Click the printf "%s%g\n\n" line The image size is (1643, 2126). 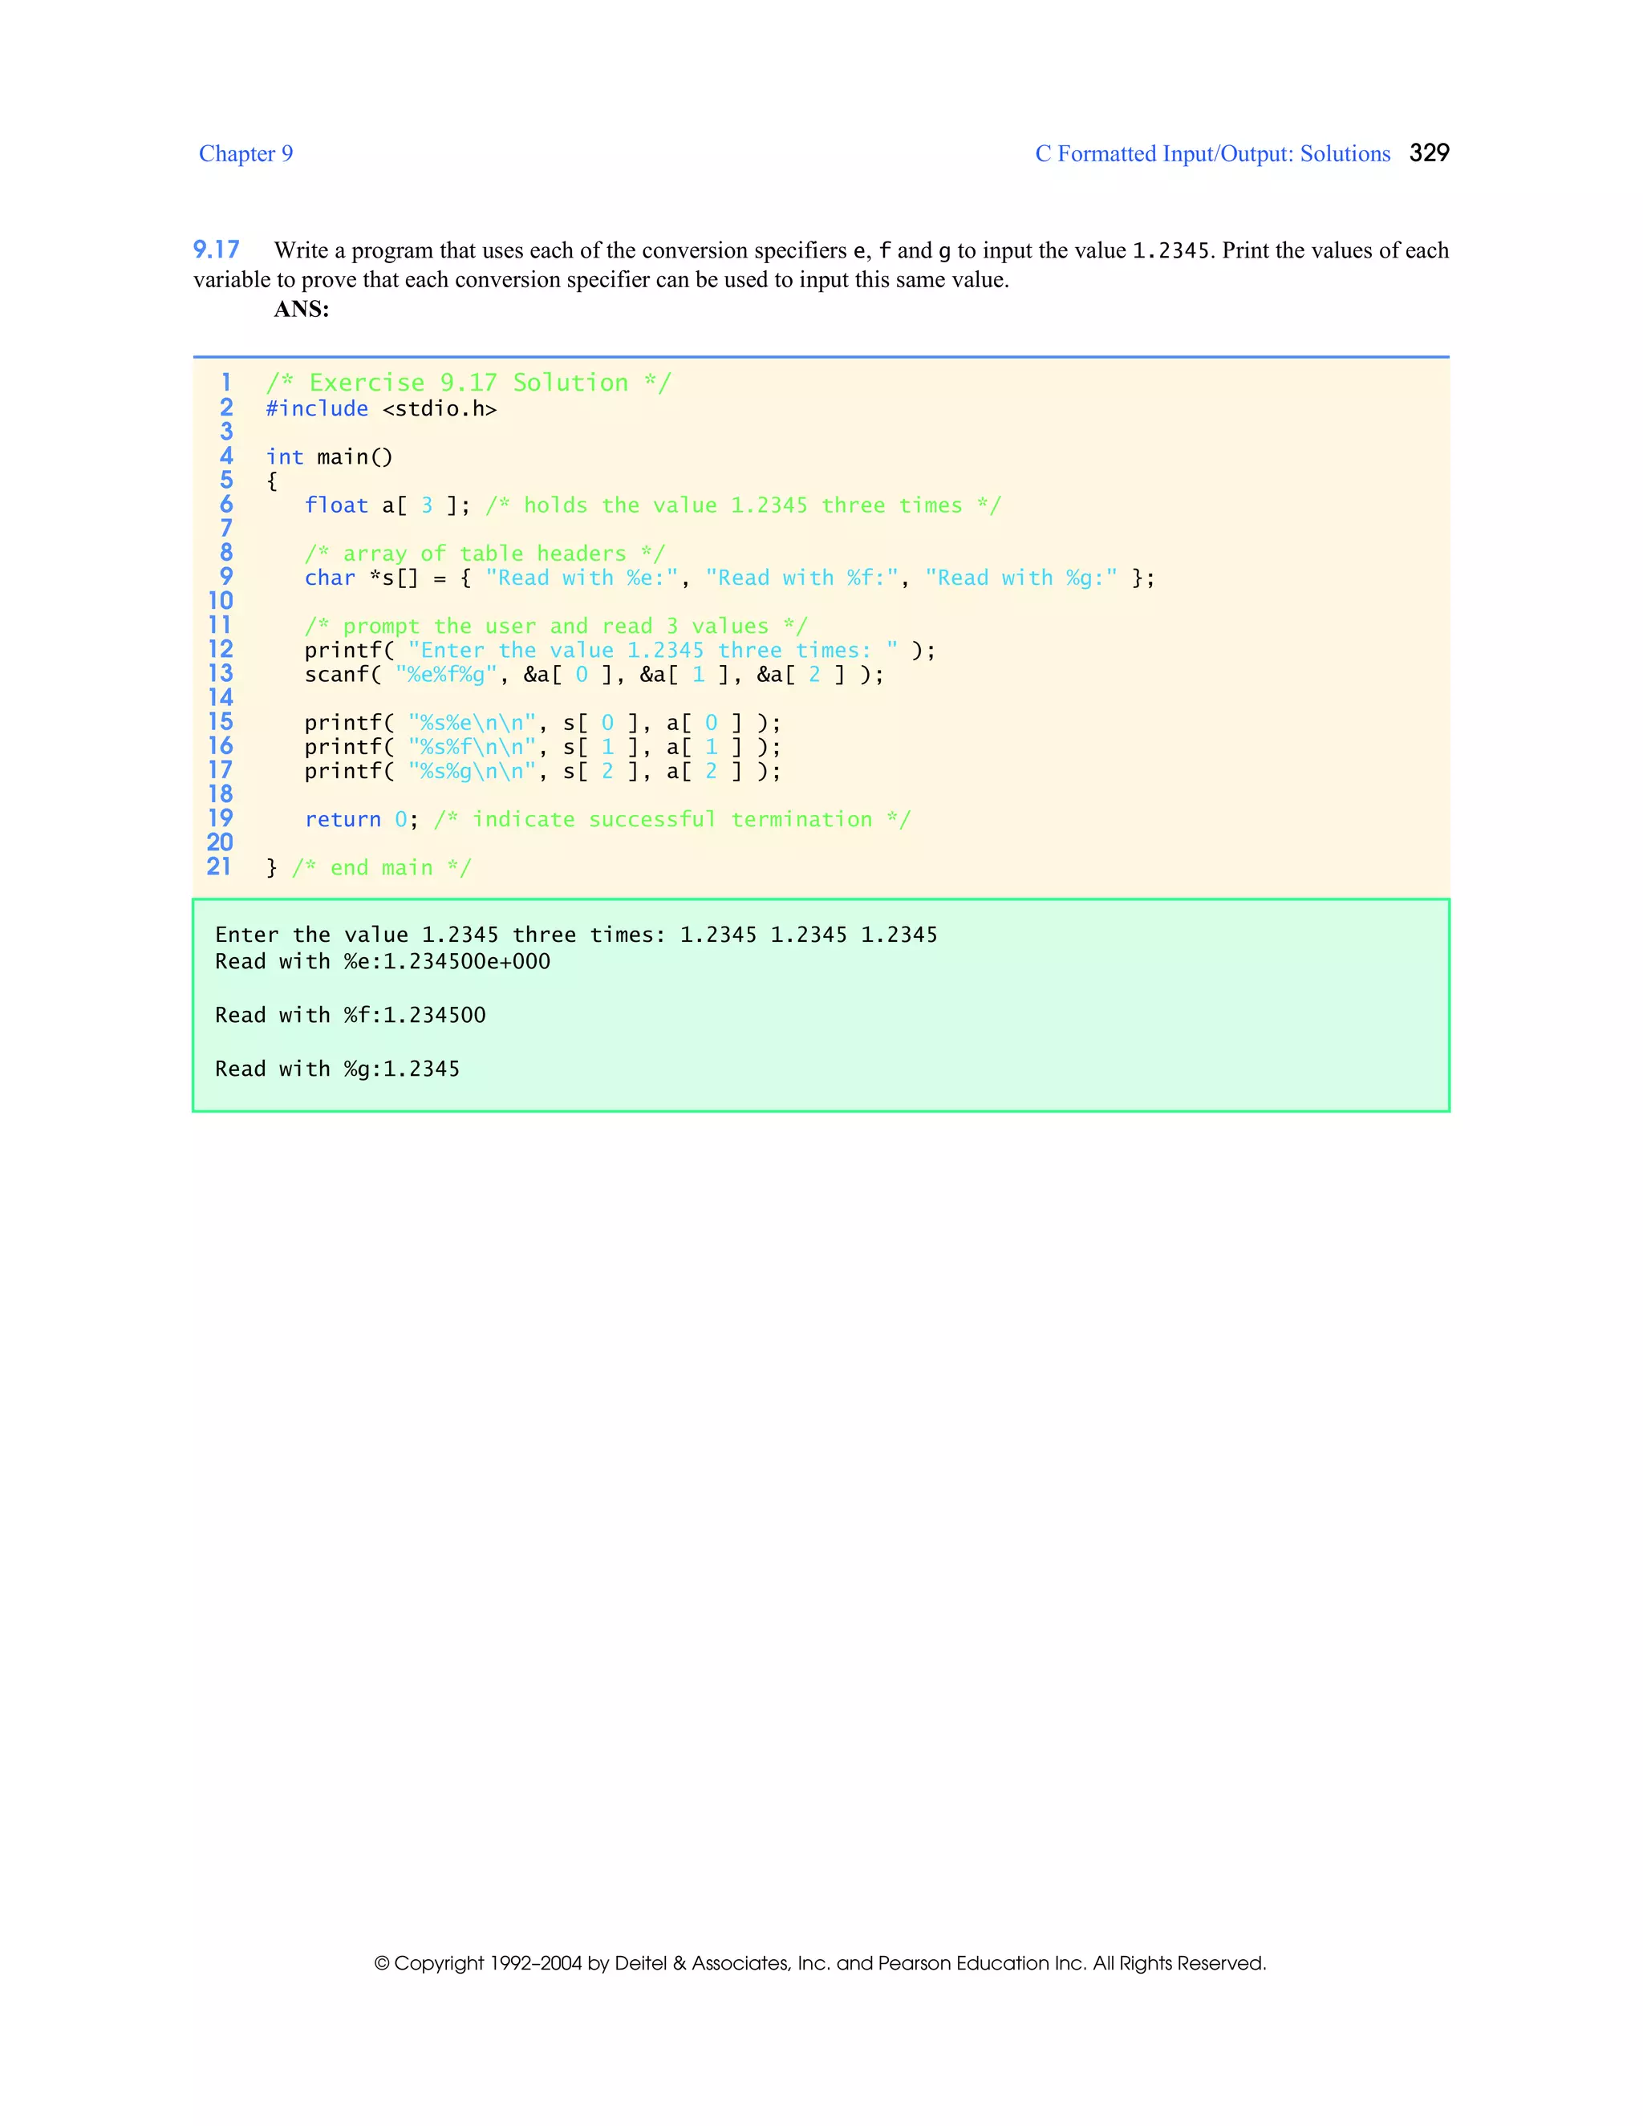(x=543, y=772)
